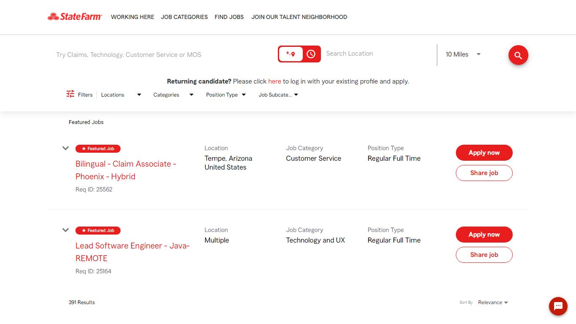The width and height of the screenshot is (576, 324).
Task: Open Lead Software Engineer - Java job title
Action: pyautogui.click(x=132, y=252)
